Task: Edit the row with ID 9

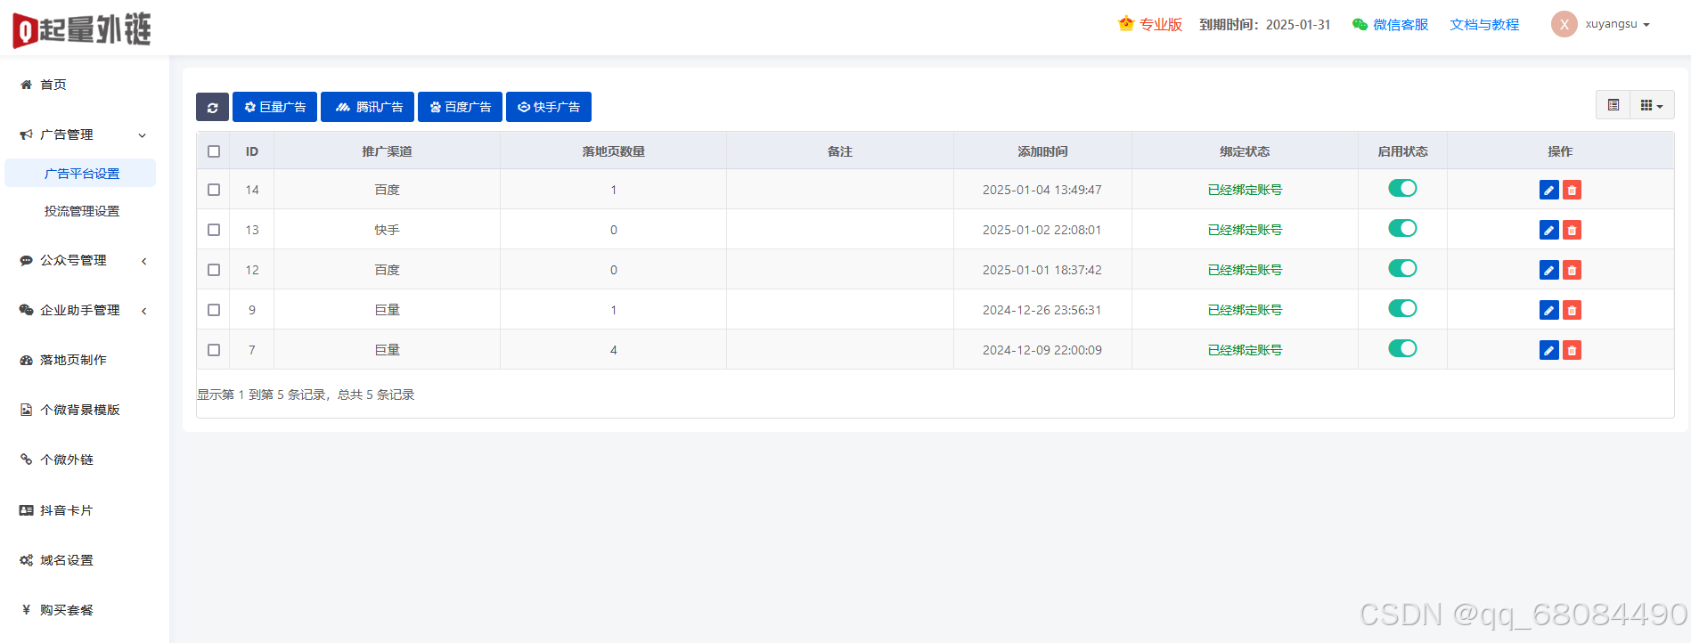Action: tap(1549, 310)
